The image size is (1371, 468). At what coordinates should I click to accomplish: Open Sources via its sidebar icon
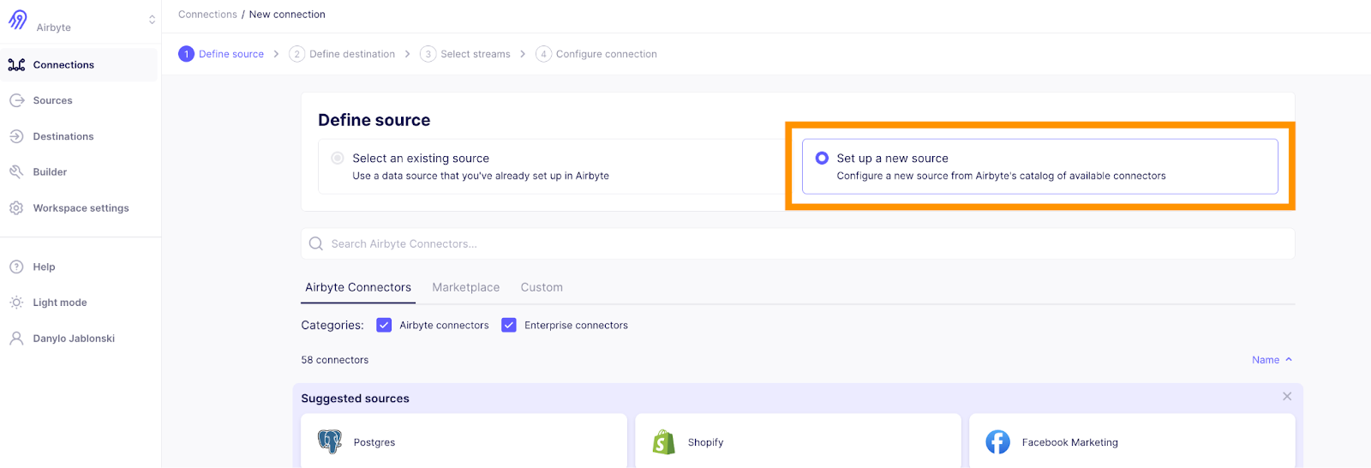tap(16, 100)
